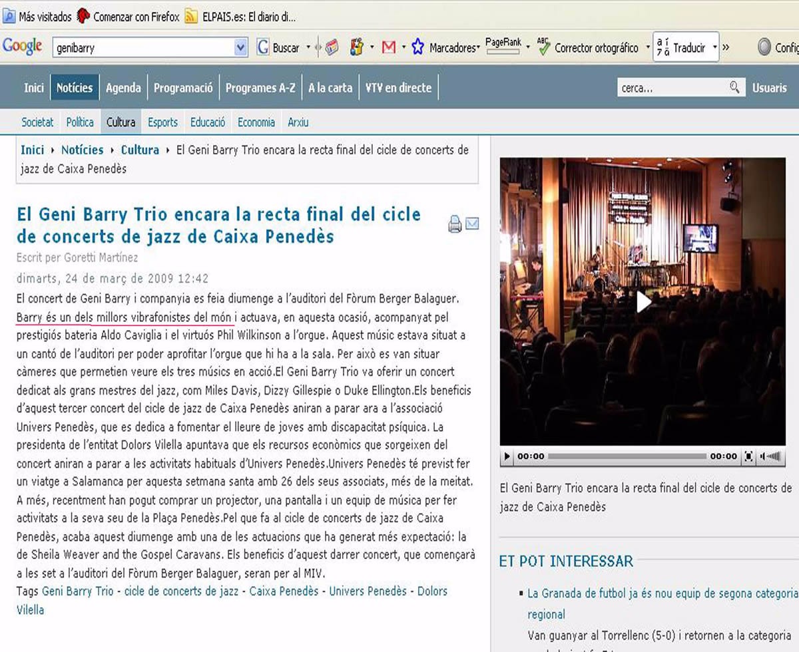This screenshot has width=799, height=652.
Task: Toggle the video player volume
Action: click(x=771, y=456)
